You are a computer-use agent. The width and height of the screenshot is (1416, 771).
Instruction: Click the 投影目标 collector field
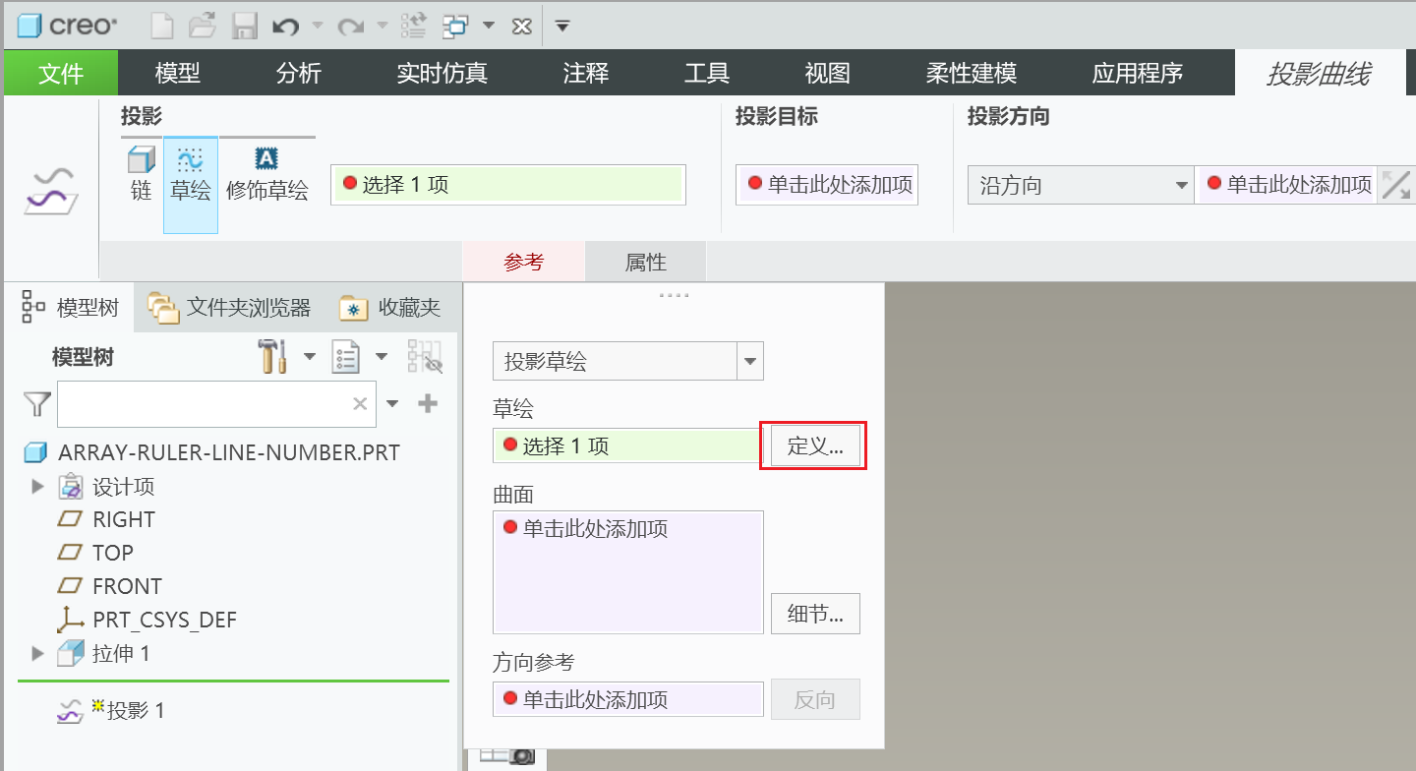tap(827, 185)
